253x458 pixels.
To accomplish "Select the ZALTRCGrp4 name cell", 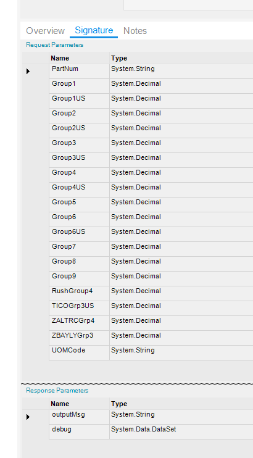I will pos(79,323).
